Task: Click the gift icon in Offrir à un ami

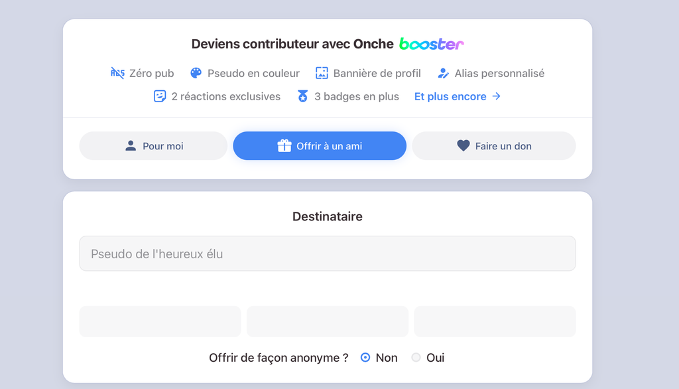Action: point(284,146)
